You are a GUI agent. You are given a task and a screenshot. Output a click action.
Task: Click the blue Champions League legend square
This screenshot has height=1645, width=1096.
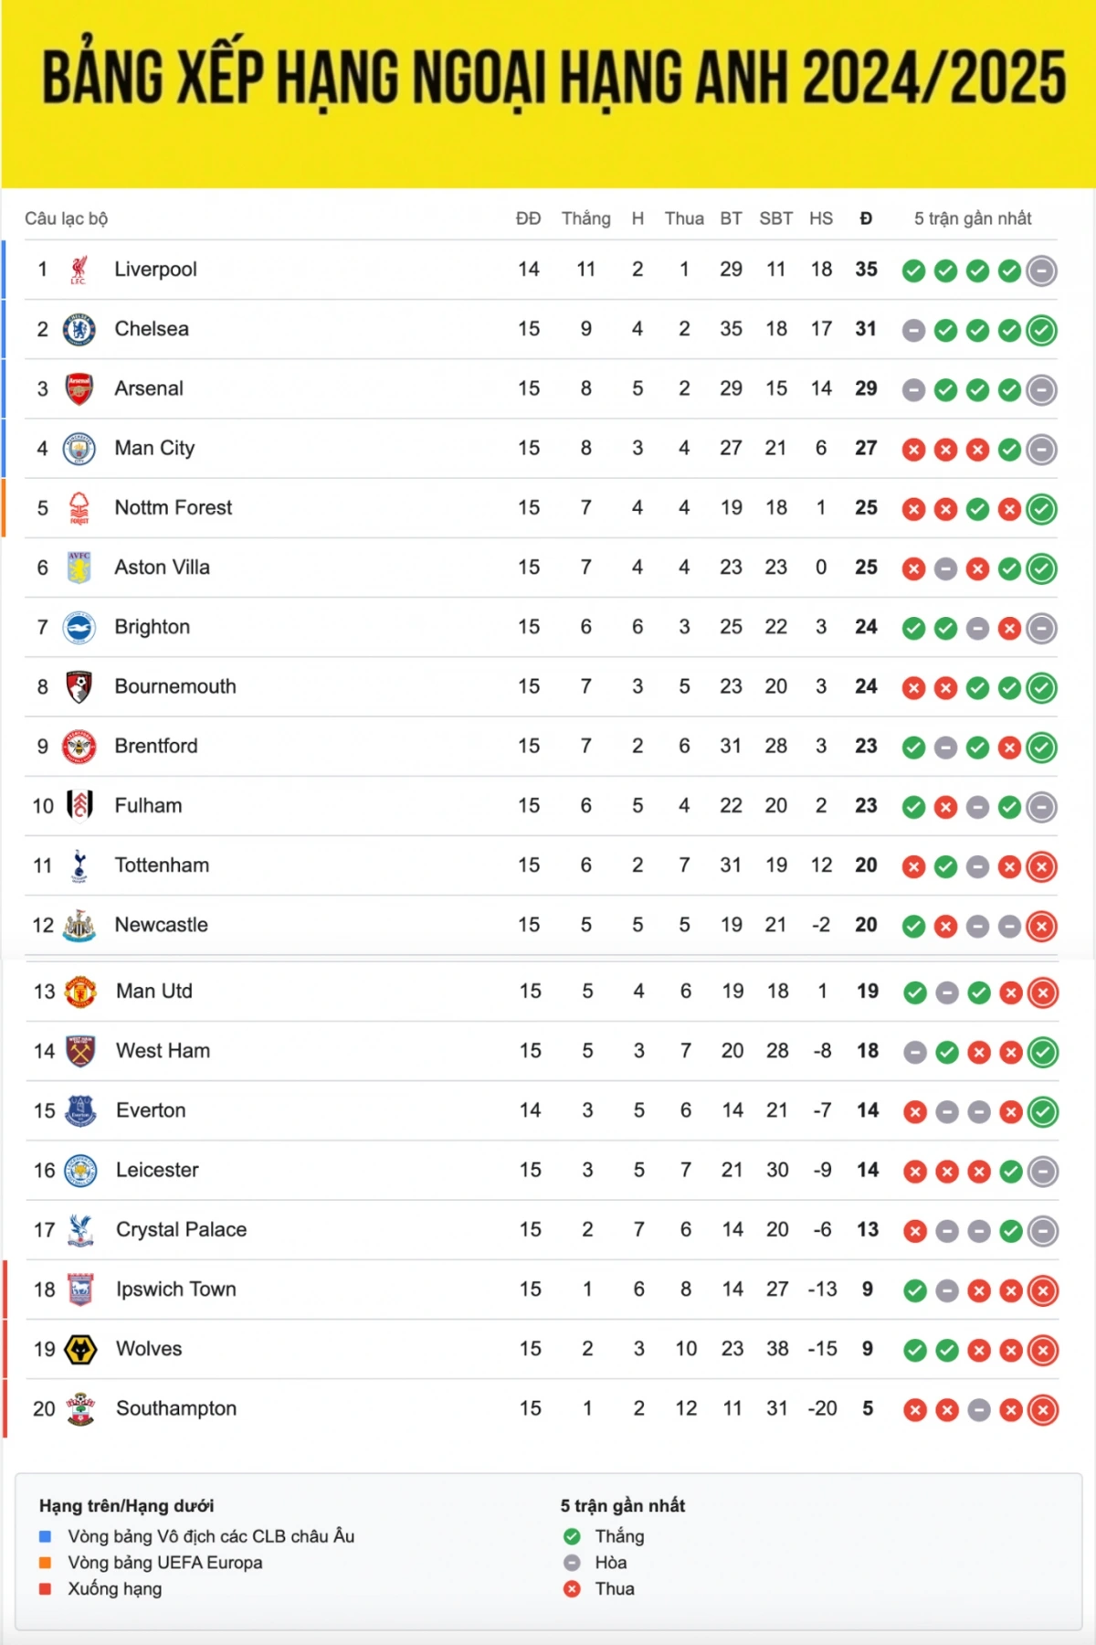(x=46, y=1536)
